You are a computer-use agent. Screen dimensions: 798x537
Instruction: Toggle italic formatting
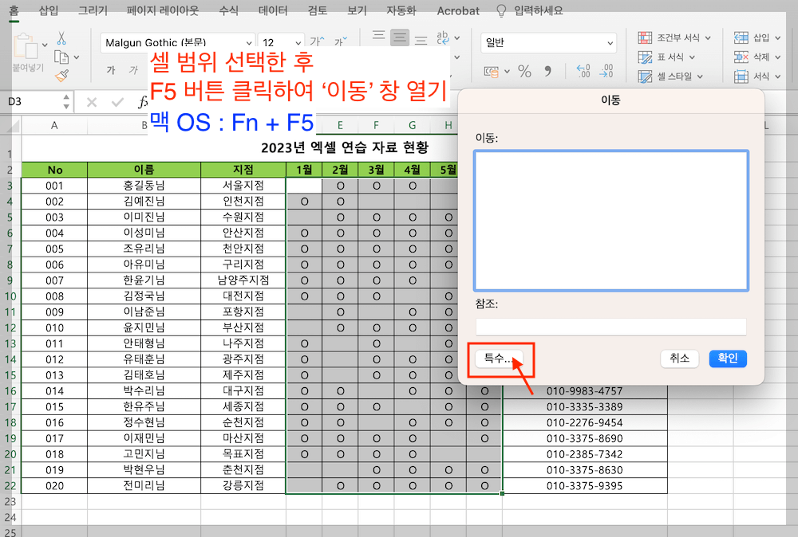(133, 69)
